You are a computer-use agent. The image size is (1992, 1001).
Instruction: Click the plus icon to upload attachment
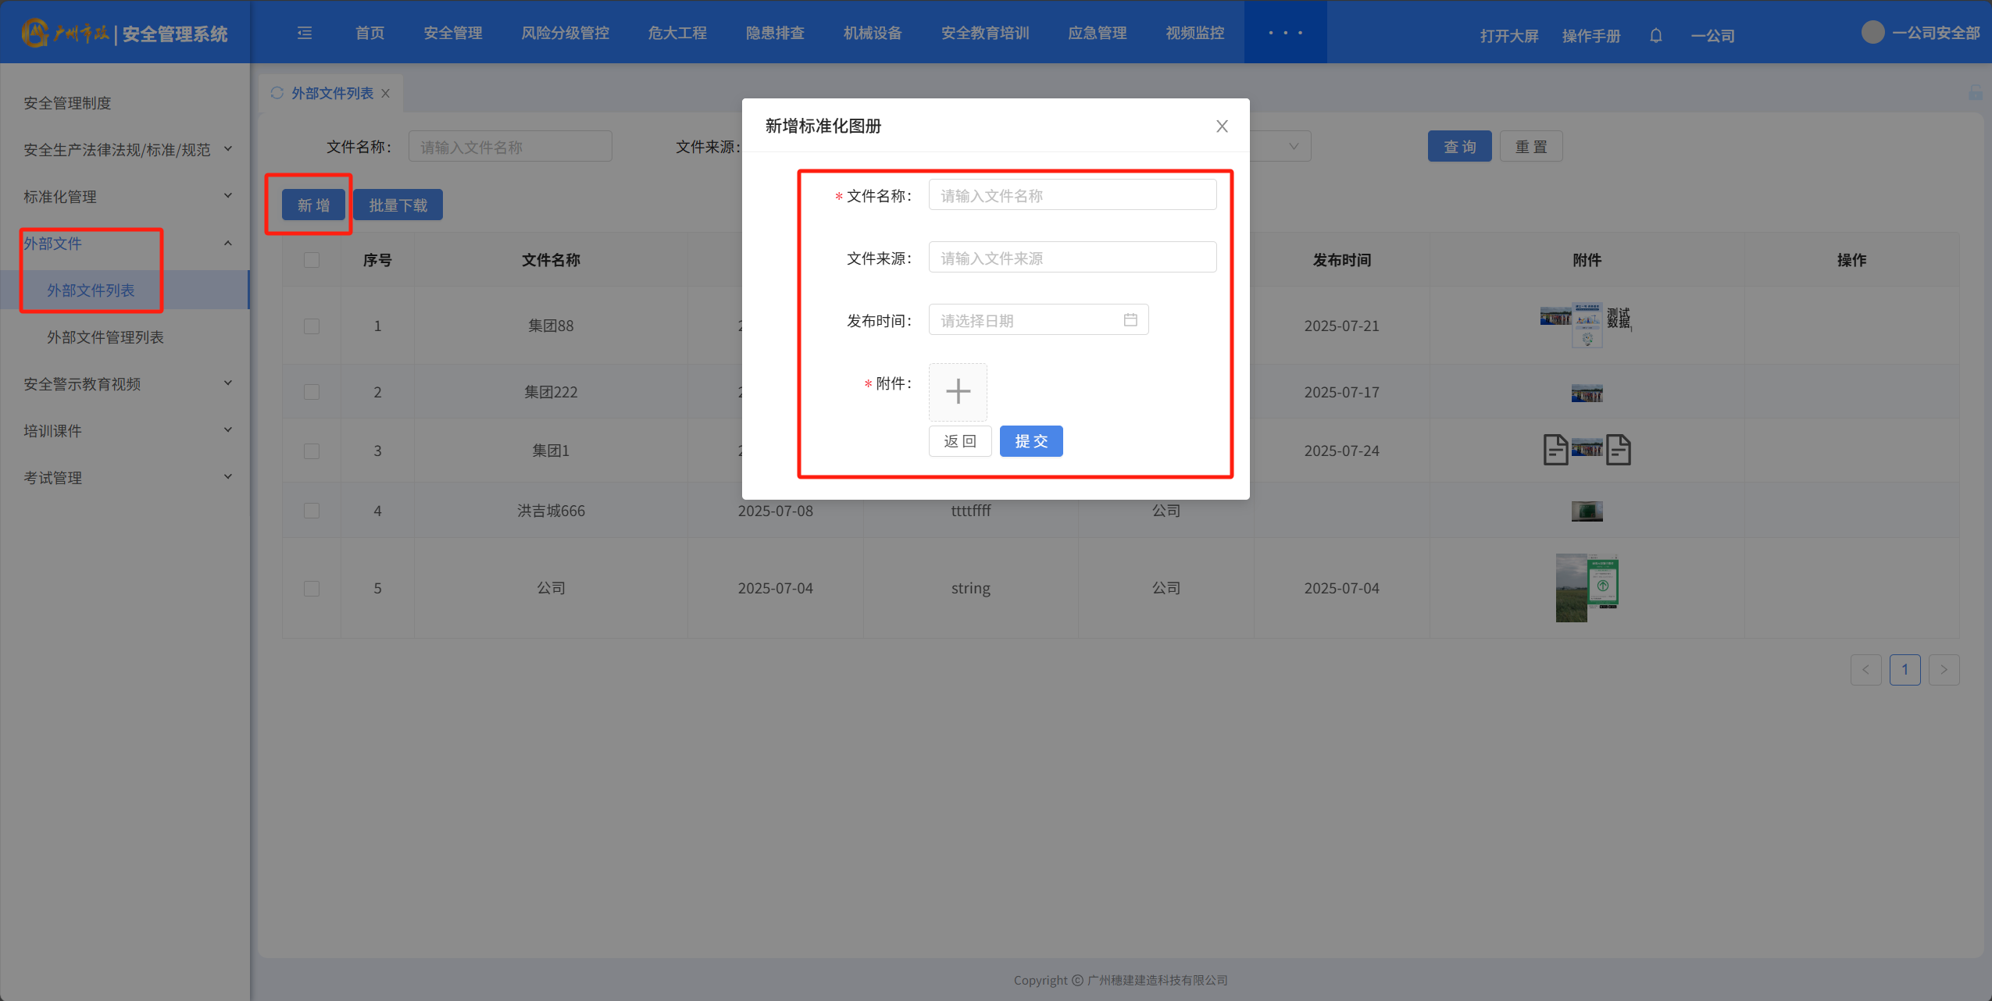click(958, 391)
